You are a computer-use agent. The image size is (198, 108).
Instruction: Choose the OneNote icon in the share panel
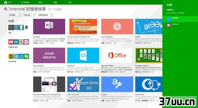169,25
